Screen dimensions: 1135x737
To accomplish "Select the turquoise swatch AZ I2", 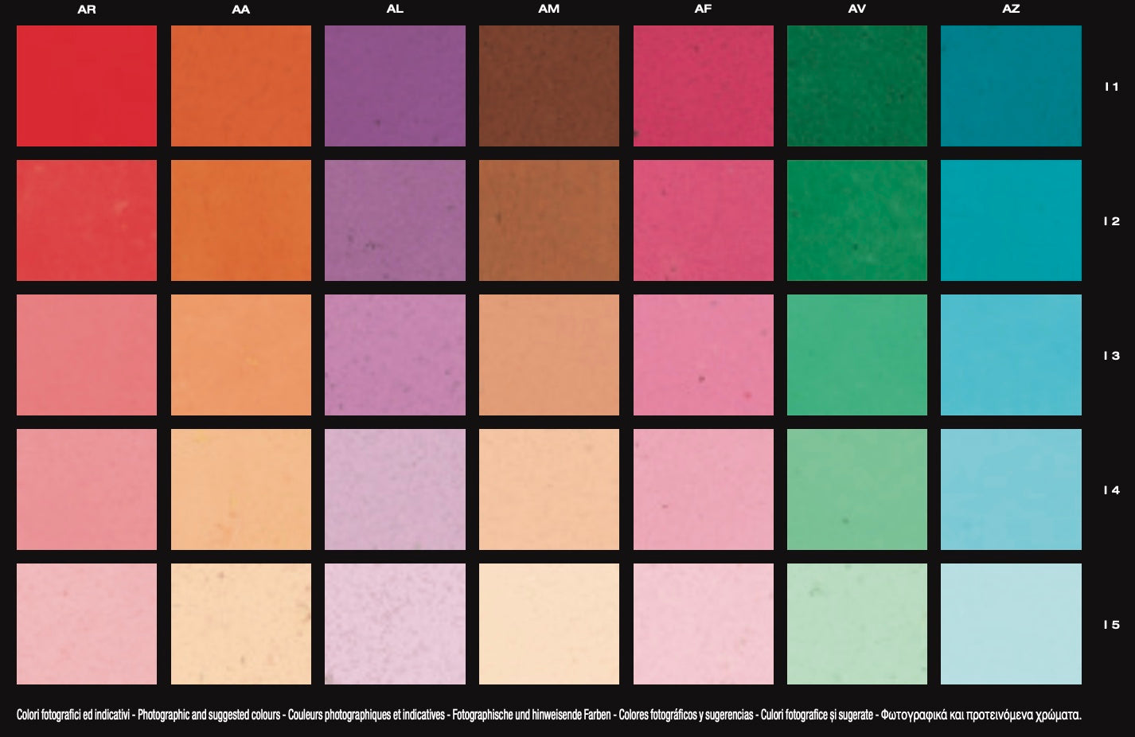I will coord(1011,220).
